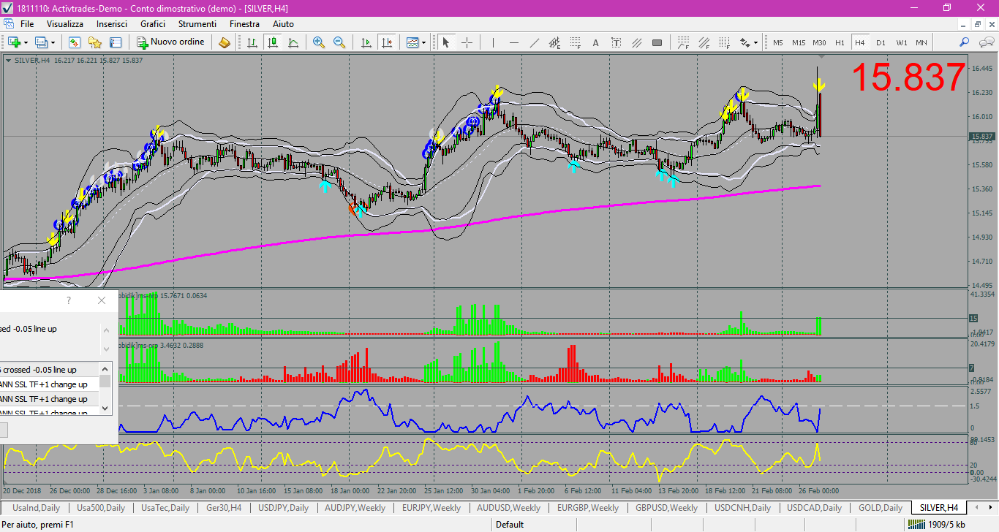Switch to the UsaTec,Daily chart tab
Image resolution: width=999 pixels, height=532 pixels.
165,507
